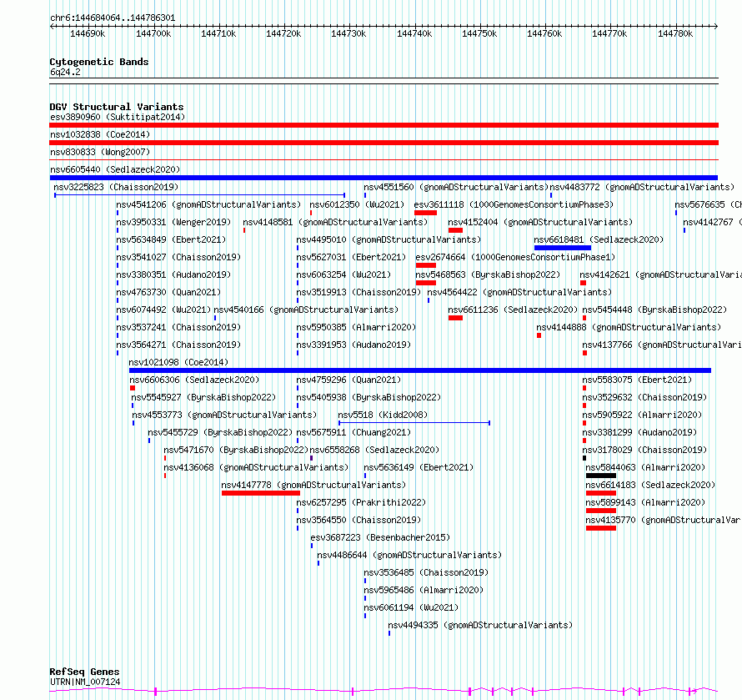Click nsv4152404 gnomADStructuralVariants label
This screenshot has width=742, height=700.
coord(540,222)
